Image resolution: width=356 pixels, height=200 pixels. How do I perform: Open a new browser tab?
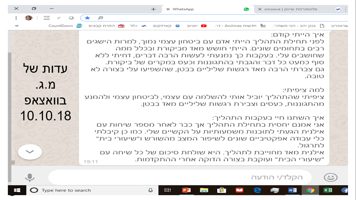(153, 9)
